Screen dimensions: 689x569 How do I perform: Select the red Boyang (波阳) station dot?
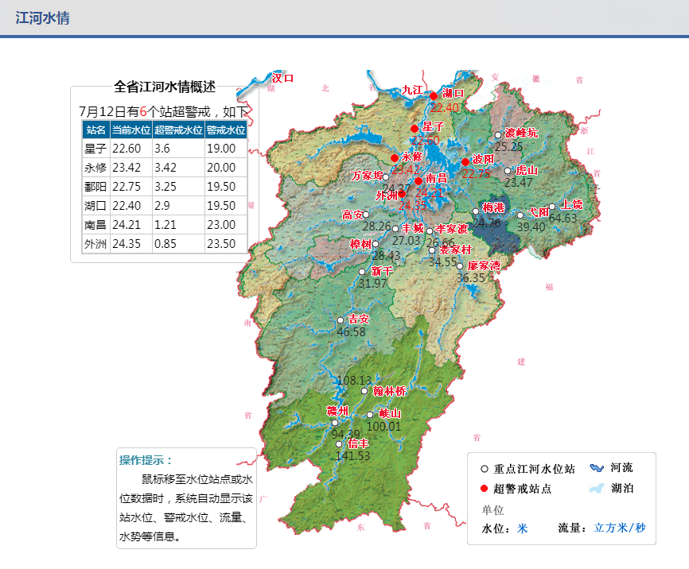[465, 162]
